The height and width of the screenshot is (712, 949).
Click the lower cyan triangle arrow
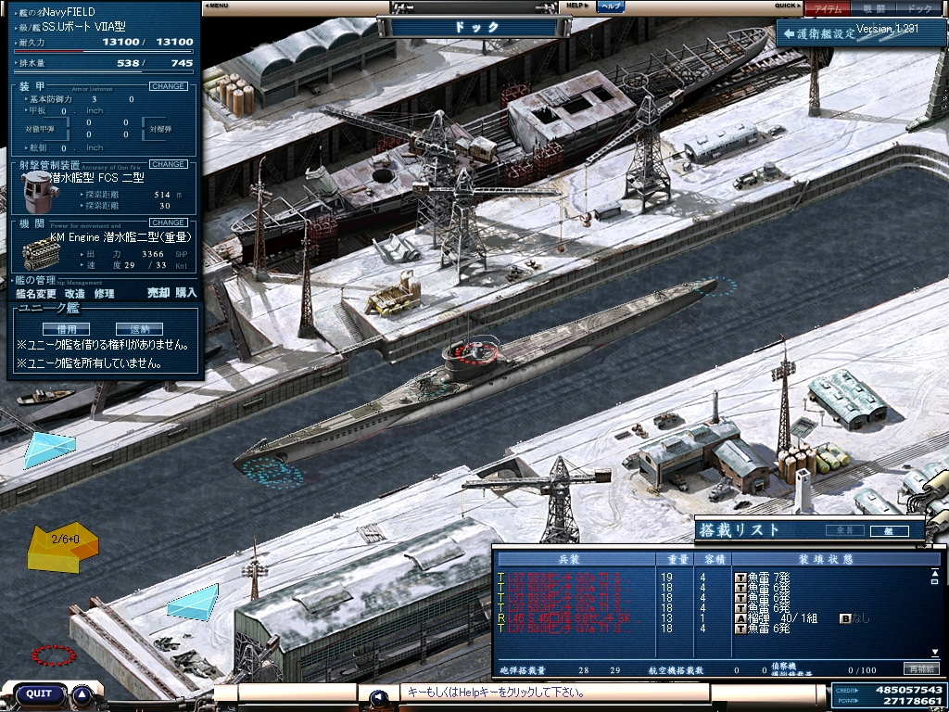pyautogui.click(x=194, y=603)
